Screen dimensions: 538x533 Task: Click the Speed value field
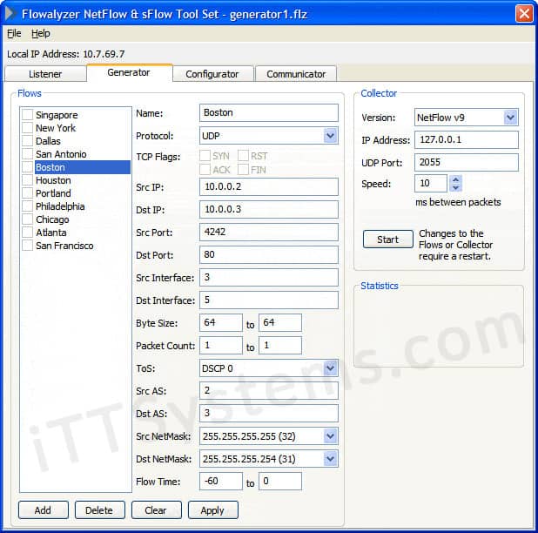pyautogui.click(x=431, y=183)
